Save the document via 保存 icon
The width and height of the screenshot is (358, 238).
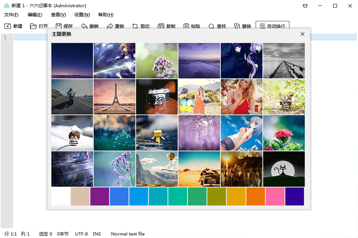pos(59,26)
